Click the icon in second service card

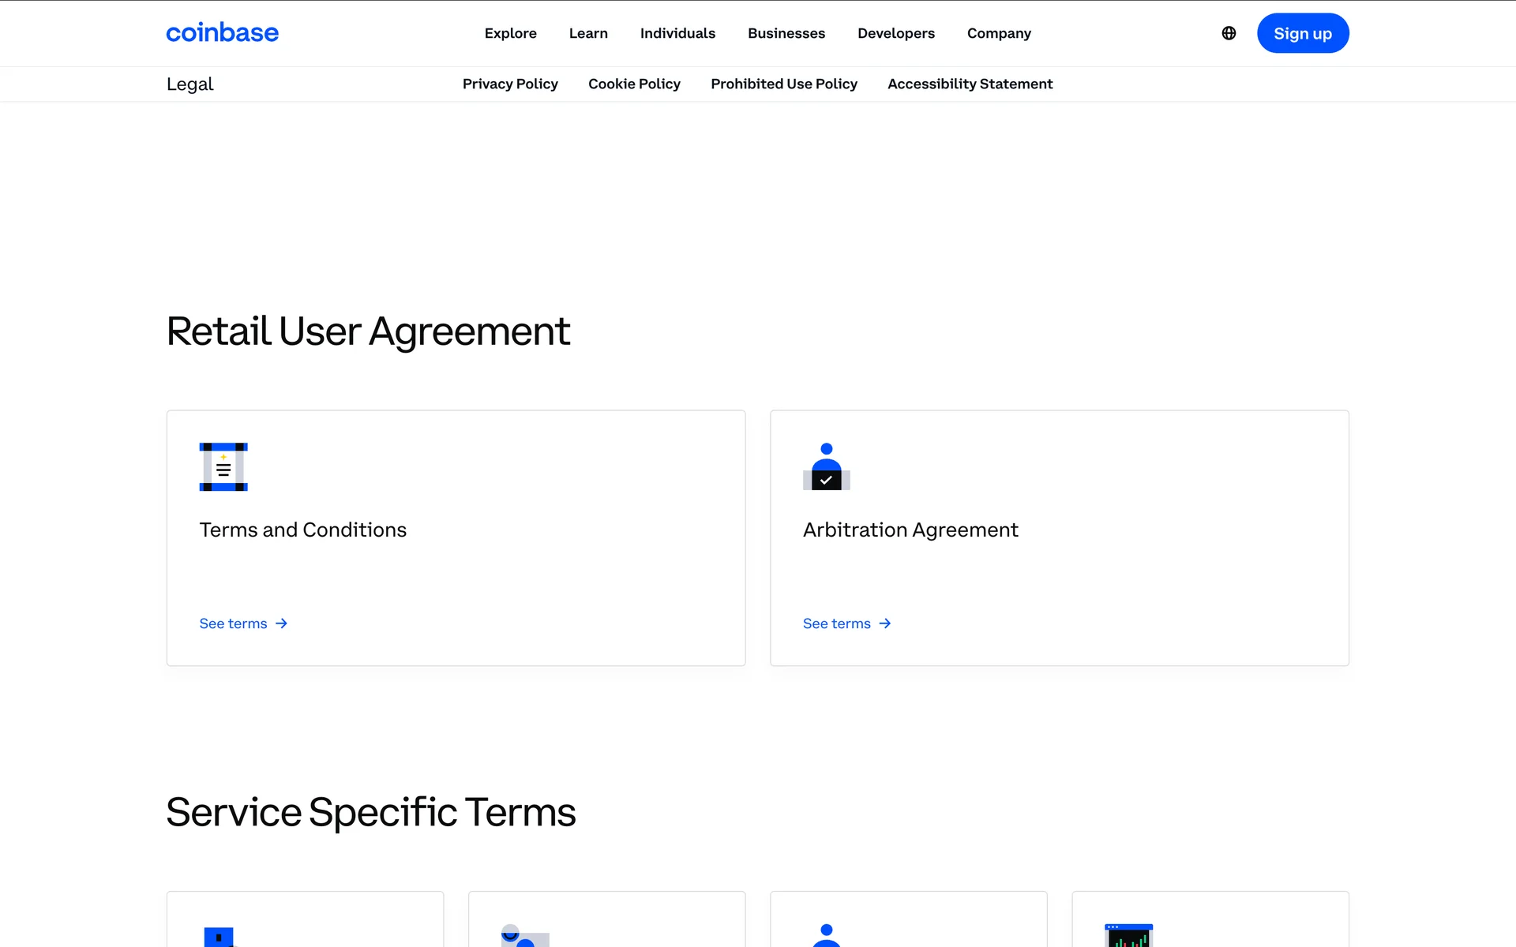[524, 936]
